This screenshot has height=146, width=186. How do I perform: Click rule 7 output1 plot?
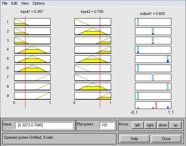click(x=153, y=77)
